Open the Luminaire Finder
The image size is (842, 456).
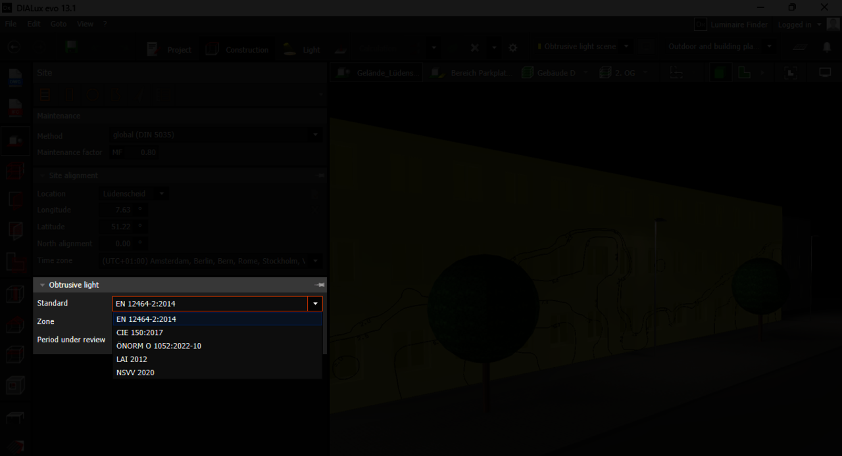731,24
